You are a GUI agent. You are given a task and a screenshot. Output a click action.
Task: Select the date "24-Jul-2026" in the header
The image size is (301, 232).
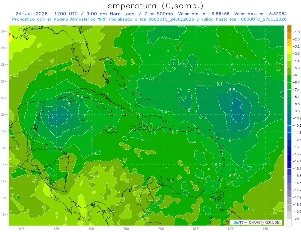tap(32, 14)
